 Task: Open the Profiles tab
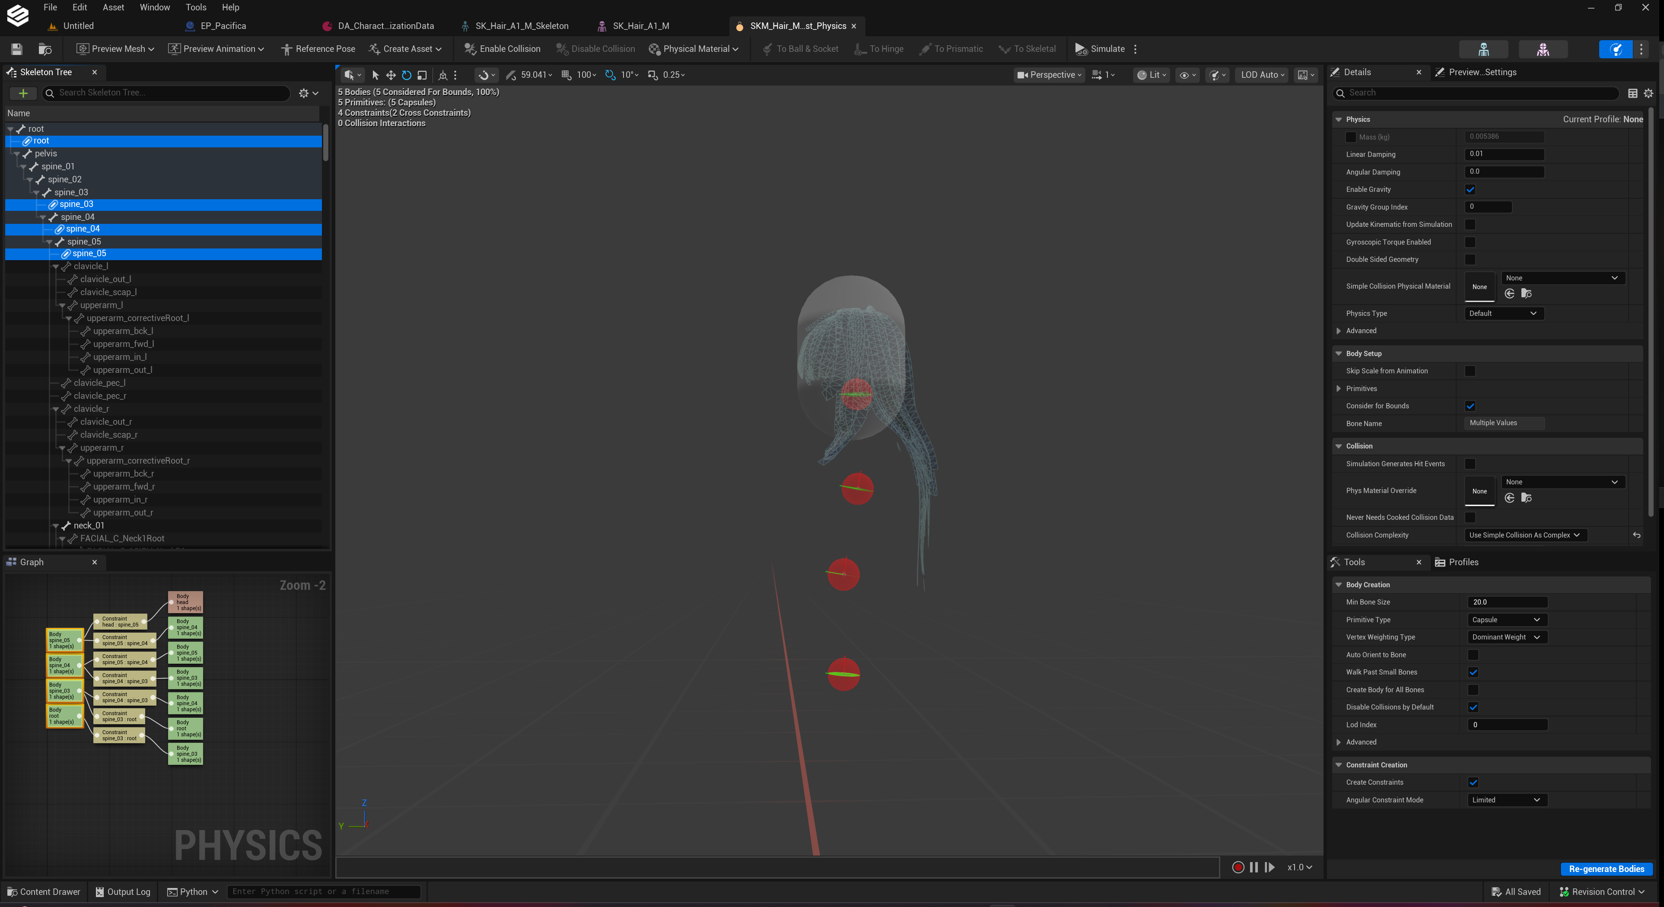[1457, 562]
